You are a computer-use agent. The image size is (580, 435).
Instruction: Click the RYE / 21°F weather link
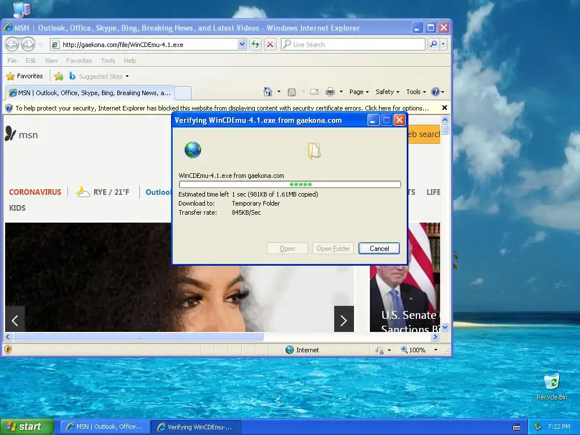coord(103,192)
